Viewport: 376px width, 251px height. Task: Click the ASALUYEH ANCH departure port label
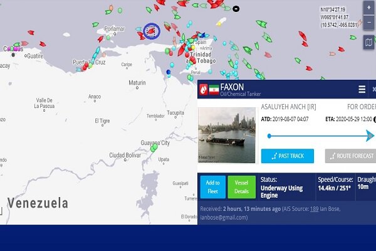tap(288, 107)
